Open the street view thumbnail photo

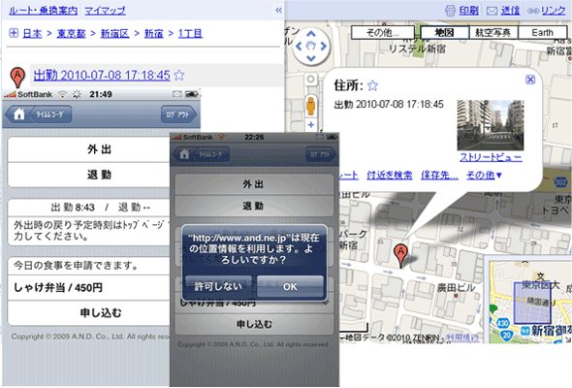(491, 125)
